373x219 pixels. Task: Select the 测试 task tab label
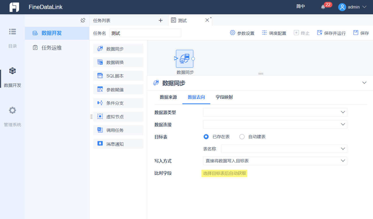pyautogui.click(x=182, y=21)
